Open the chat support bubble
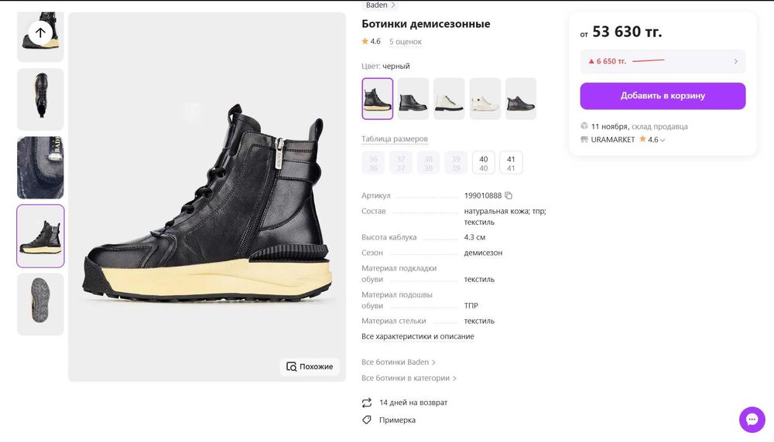 click(x=752, y=419)
